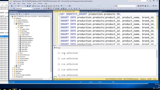Select the Views folder
This screenshot has width=160, height=90.
coord(21,53)
